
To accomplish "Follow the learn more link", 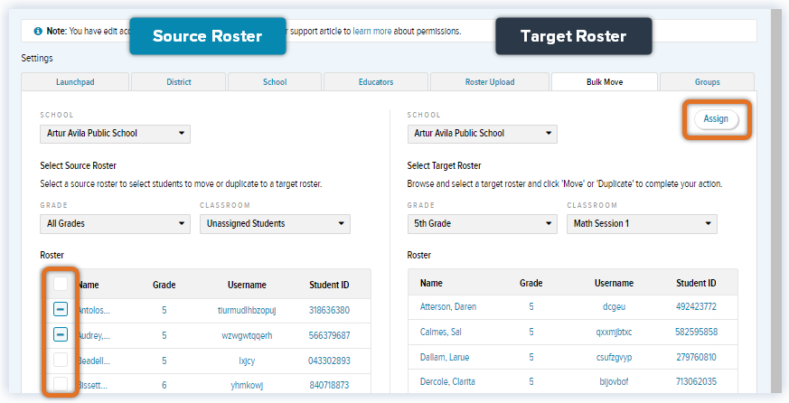I will pyautogui.click(x=371, y=32).
